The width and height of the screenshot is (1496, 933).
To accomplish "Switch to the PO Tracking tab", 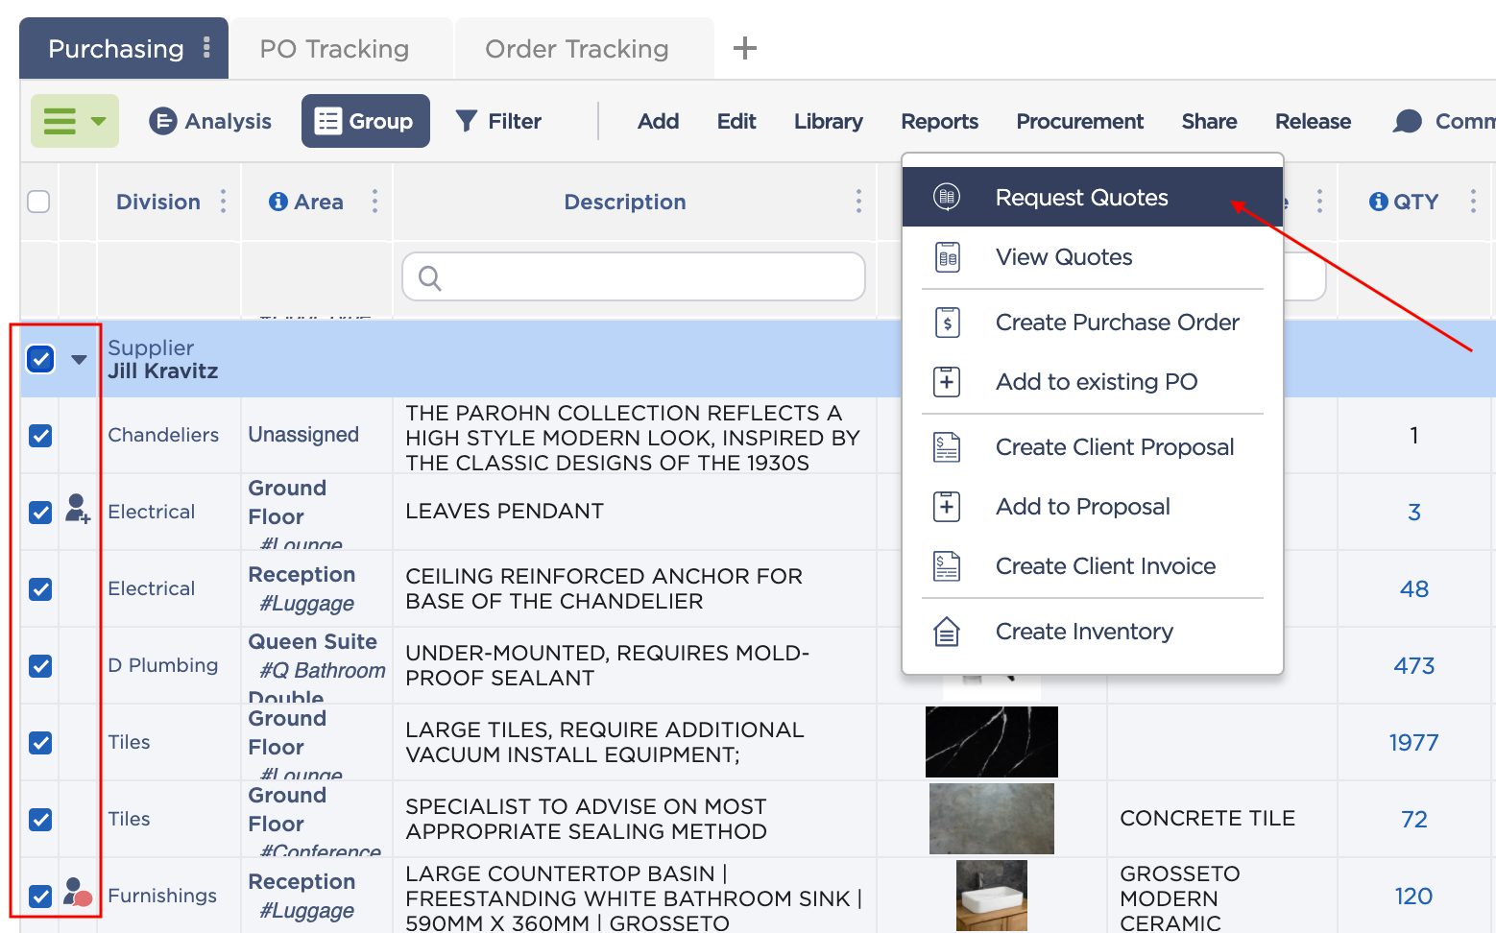I will (x=334, y=49).
